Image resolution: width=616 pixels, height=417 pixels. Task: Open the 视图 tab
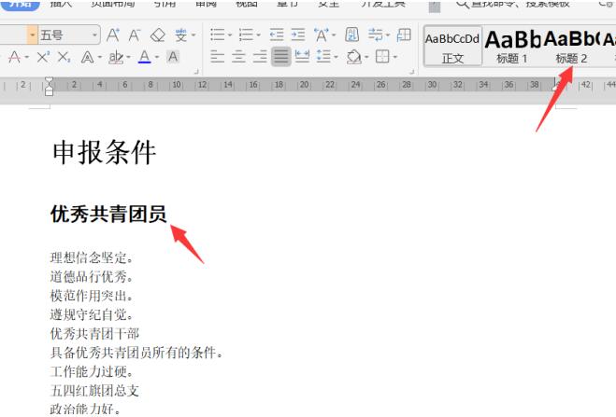247,4
